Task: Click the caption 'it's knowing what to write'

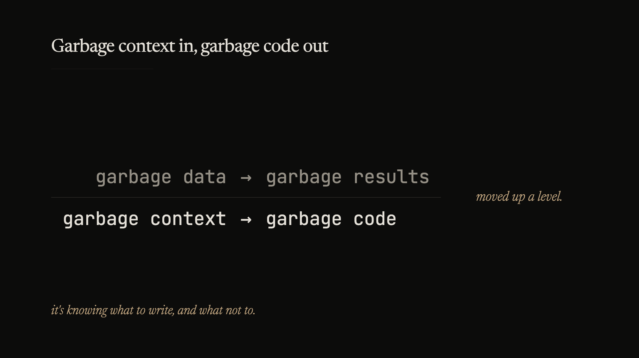Action: pyautogui.click(x=153, y=310)
